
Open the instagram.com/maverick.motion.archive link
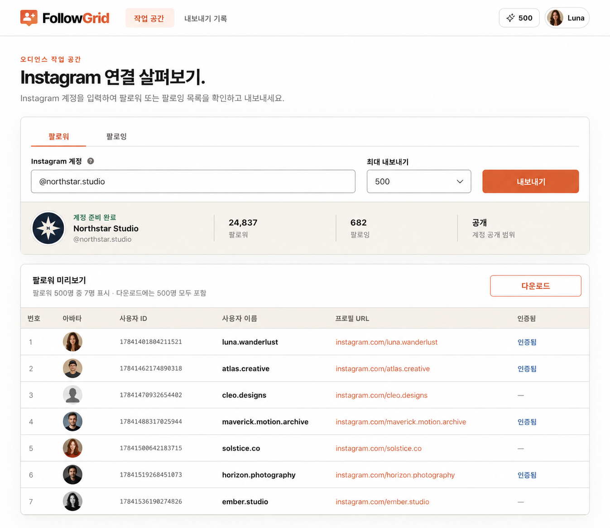[401, 422]
